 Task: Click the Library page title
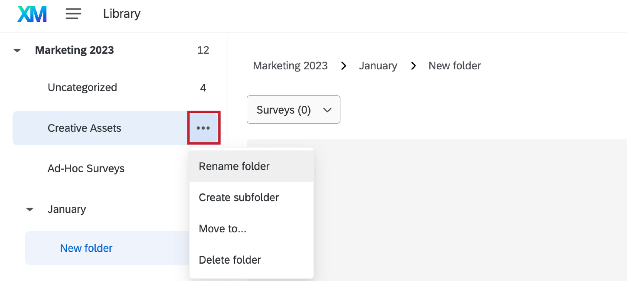(121, 14)
